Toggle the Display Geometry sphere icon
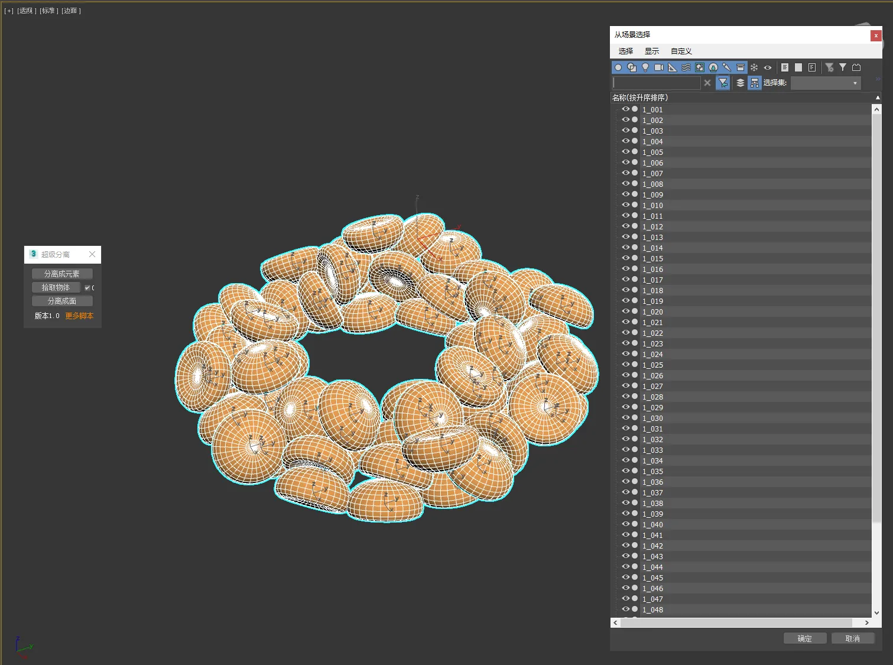This screenshot has height=665, width=893. pos(618,67)
